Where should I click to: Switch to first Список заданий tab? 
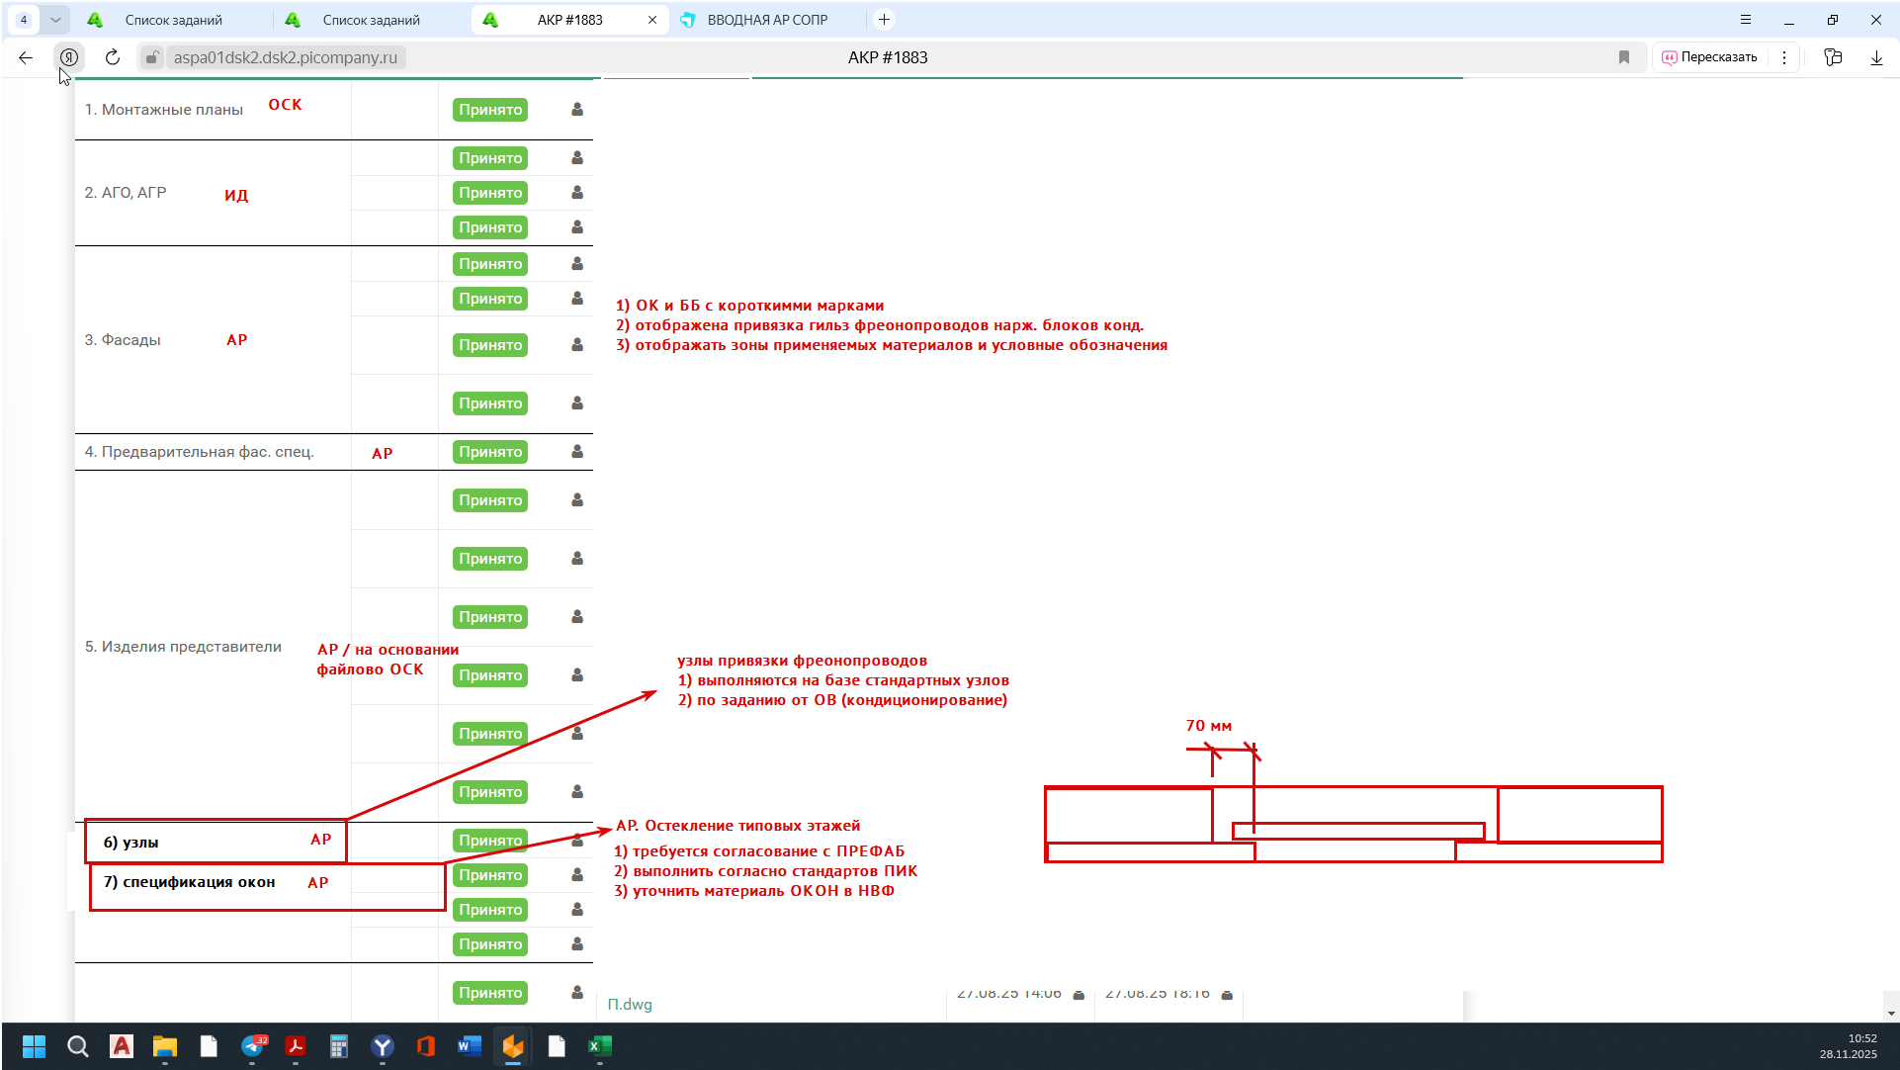click(174, 20)
